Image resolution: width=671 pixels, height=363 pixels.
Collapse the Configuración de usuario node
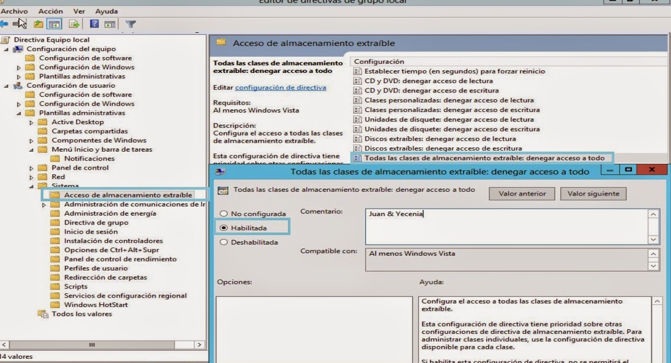7,86
